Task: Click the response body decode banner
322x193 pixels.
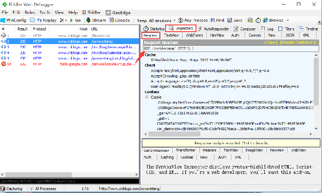Action: click(231, 143)
